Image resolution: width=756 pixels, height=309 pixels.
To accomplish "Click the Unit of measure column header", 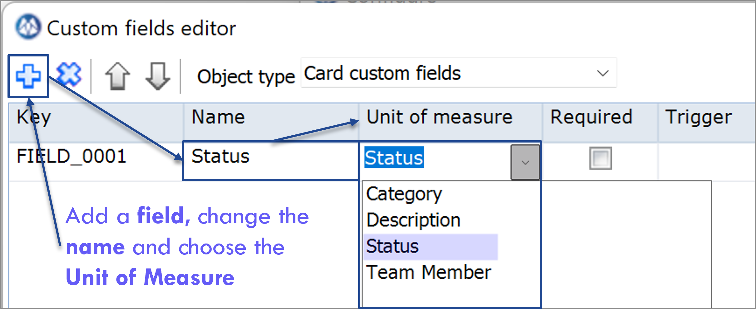I will click(x=450, y=122).
